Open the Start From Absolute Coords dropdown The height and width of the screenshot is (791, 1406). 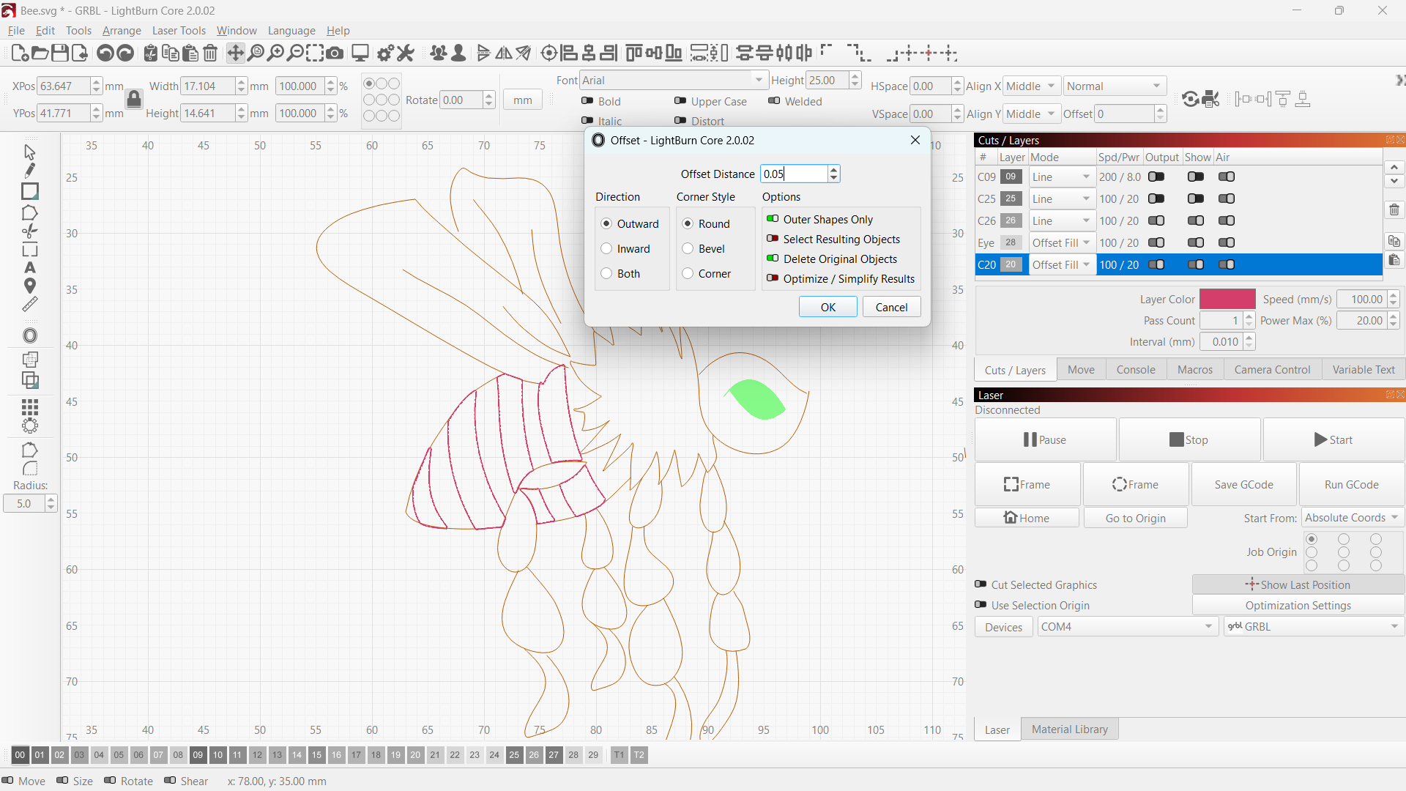[x=1352, y=518]
